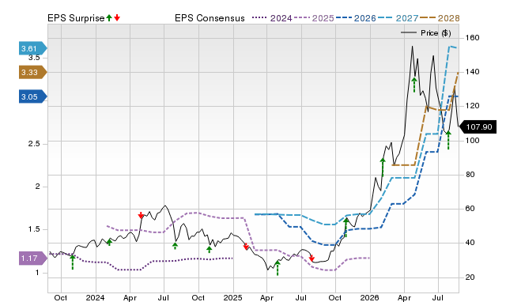The image size is (506, 302).
Task: Click the 2.5 label on the EPS axis
Action: tap(34, 144)
